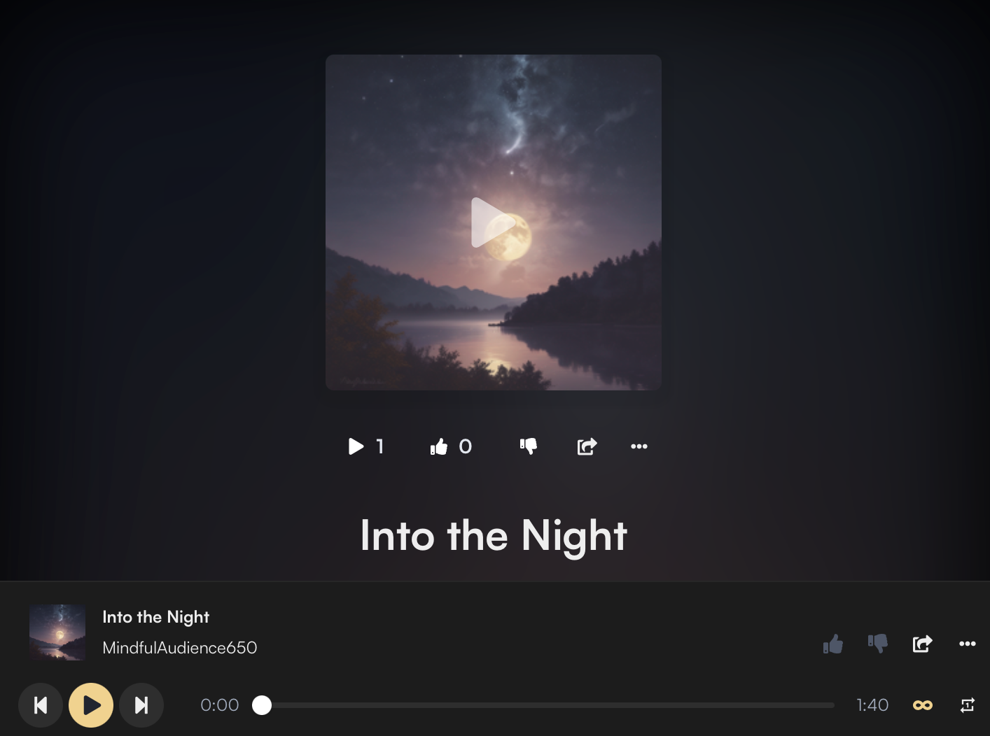This screenshot has height=736, width=990.
Task: Click the large Into the Night heading
Action: pyautogui.click(x=494, y=536)
